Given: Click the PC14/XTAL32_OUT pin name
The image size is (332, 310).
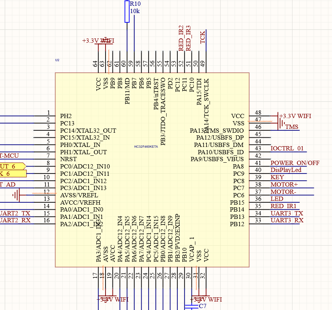Looking at the screenshot, I should pyautogui.click(x=88, y=130).
